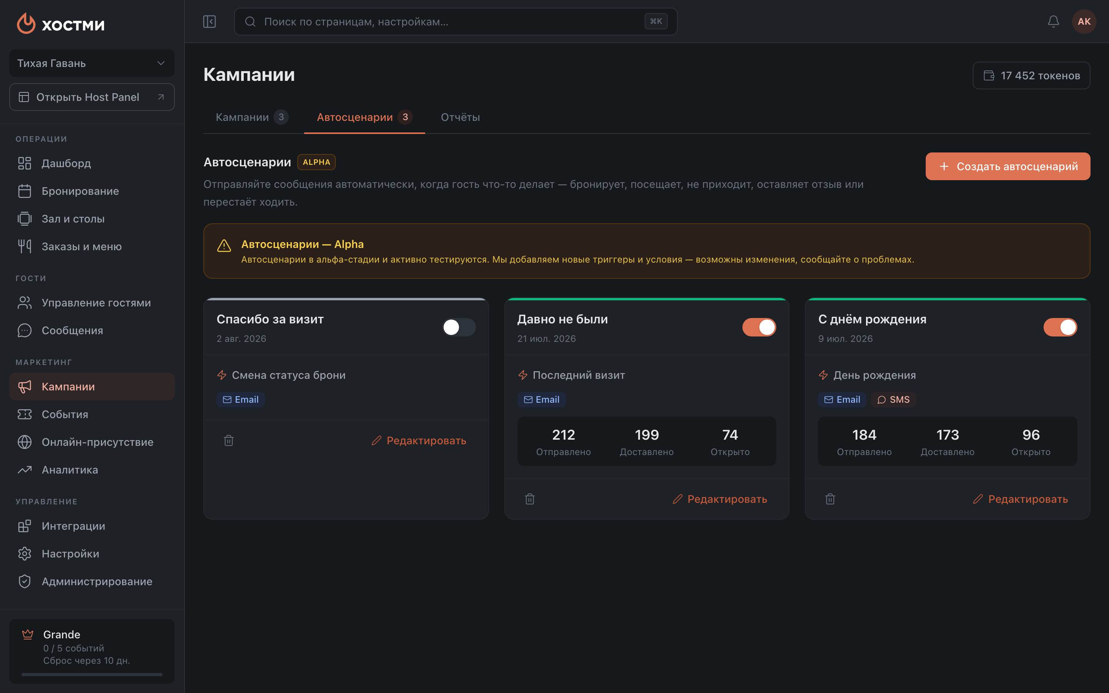Open the 17 452 токенов balance
Screen dimensions: 1109x693
point(1031,75)
